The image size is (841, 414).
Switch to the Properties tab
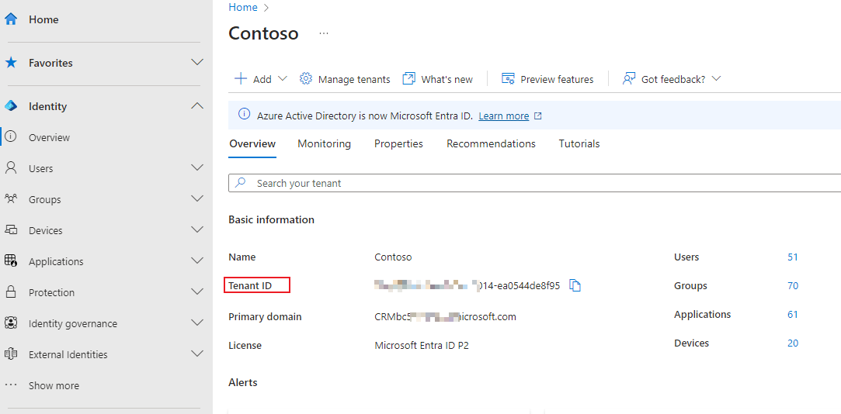click(x=398, y=143)
